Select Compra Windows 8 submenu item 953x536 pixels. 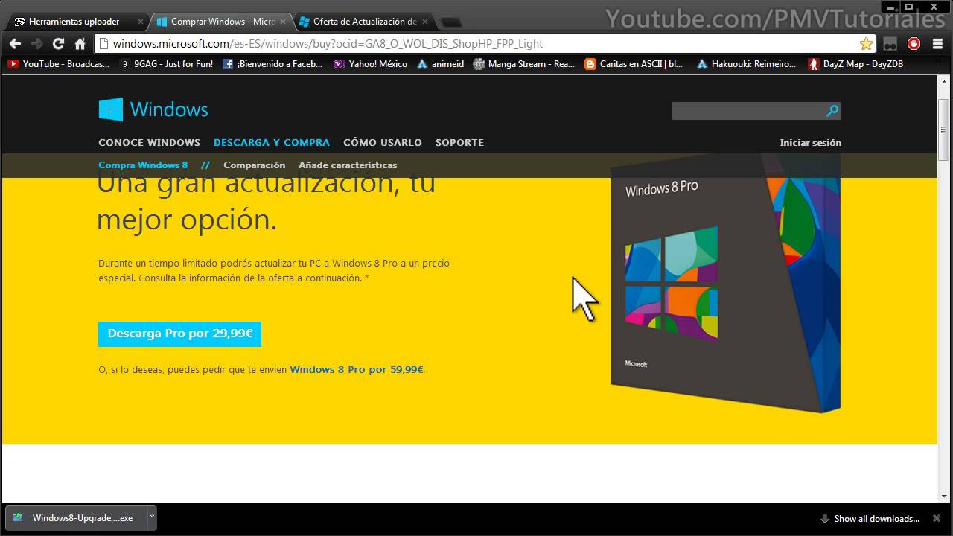(143, 165)
